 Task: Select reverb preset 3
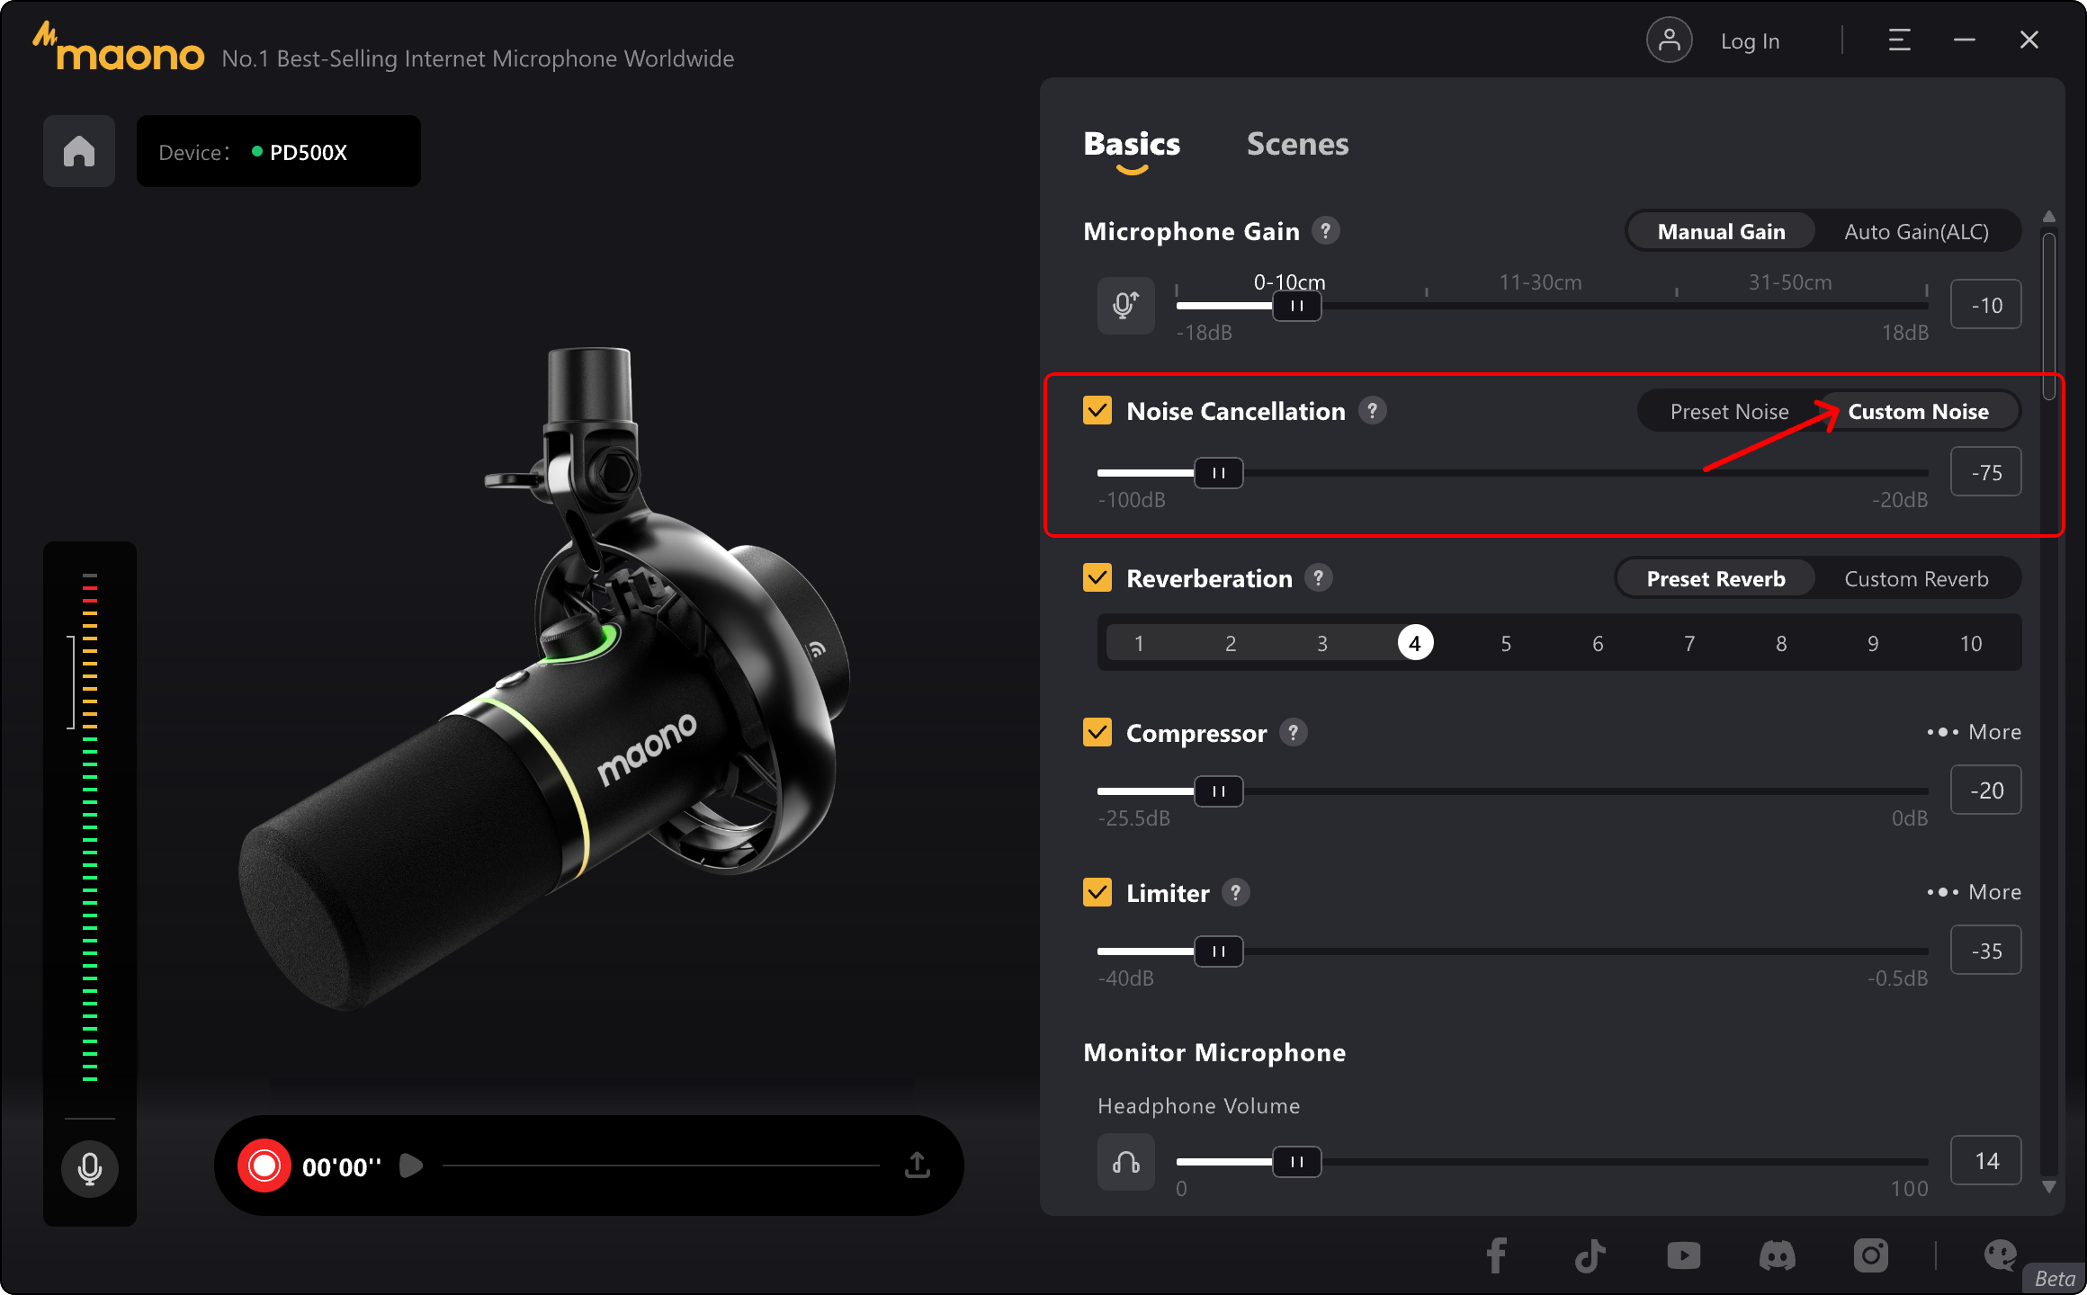(x=1322, y=643)
